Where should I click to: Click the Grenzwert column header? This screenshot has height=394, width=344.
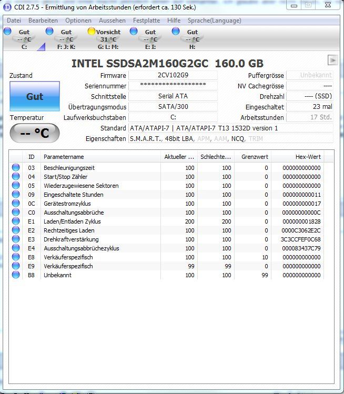click(252, 157)
